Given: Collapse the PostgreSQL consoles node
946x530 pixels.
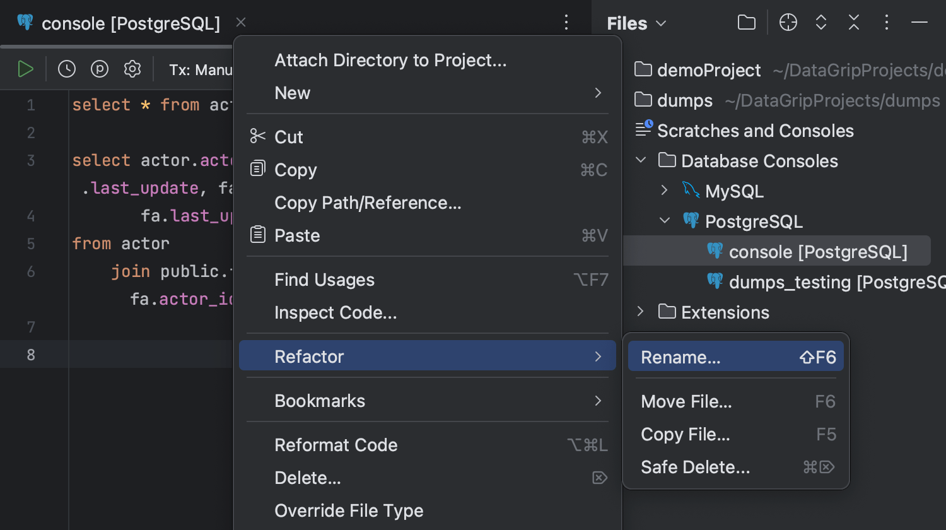Looking at the screenshot, I should pos(664,221).
